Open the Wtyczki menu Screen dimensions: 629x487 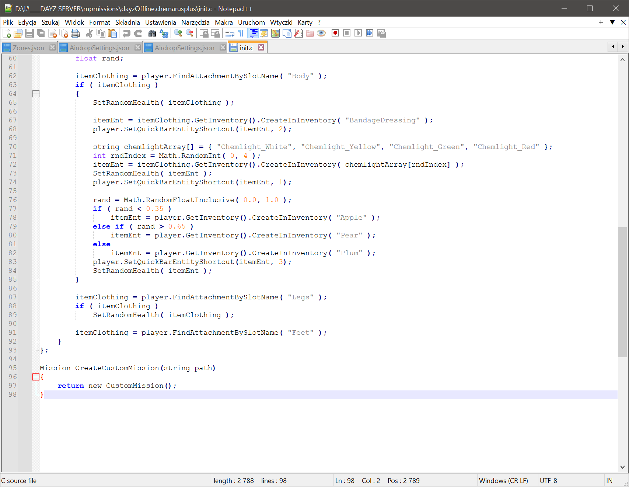pos(281,22)
